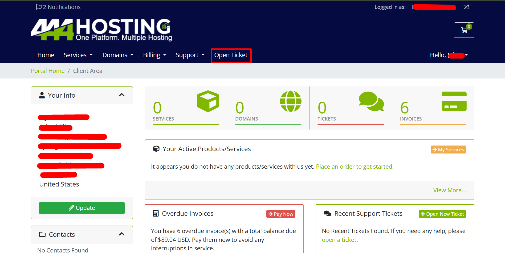Expand the Services dropdown menu
The image size is (505, 253).
pyautogui.click(x=78, y=55)
